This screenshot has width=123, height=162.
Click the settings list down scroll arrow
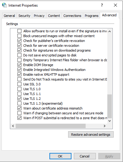coord(110,121)
